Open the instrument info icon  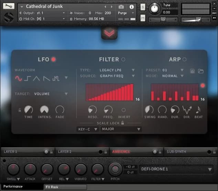(x=131, y=7)
